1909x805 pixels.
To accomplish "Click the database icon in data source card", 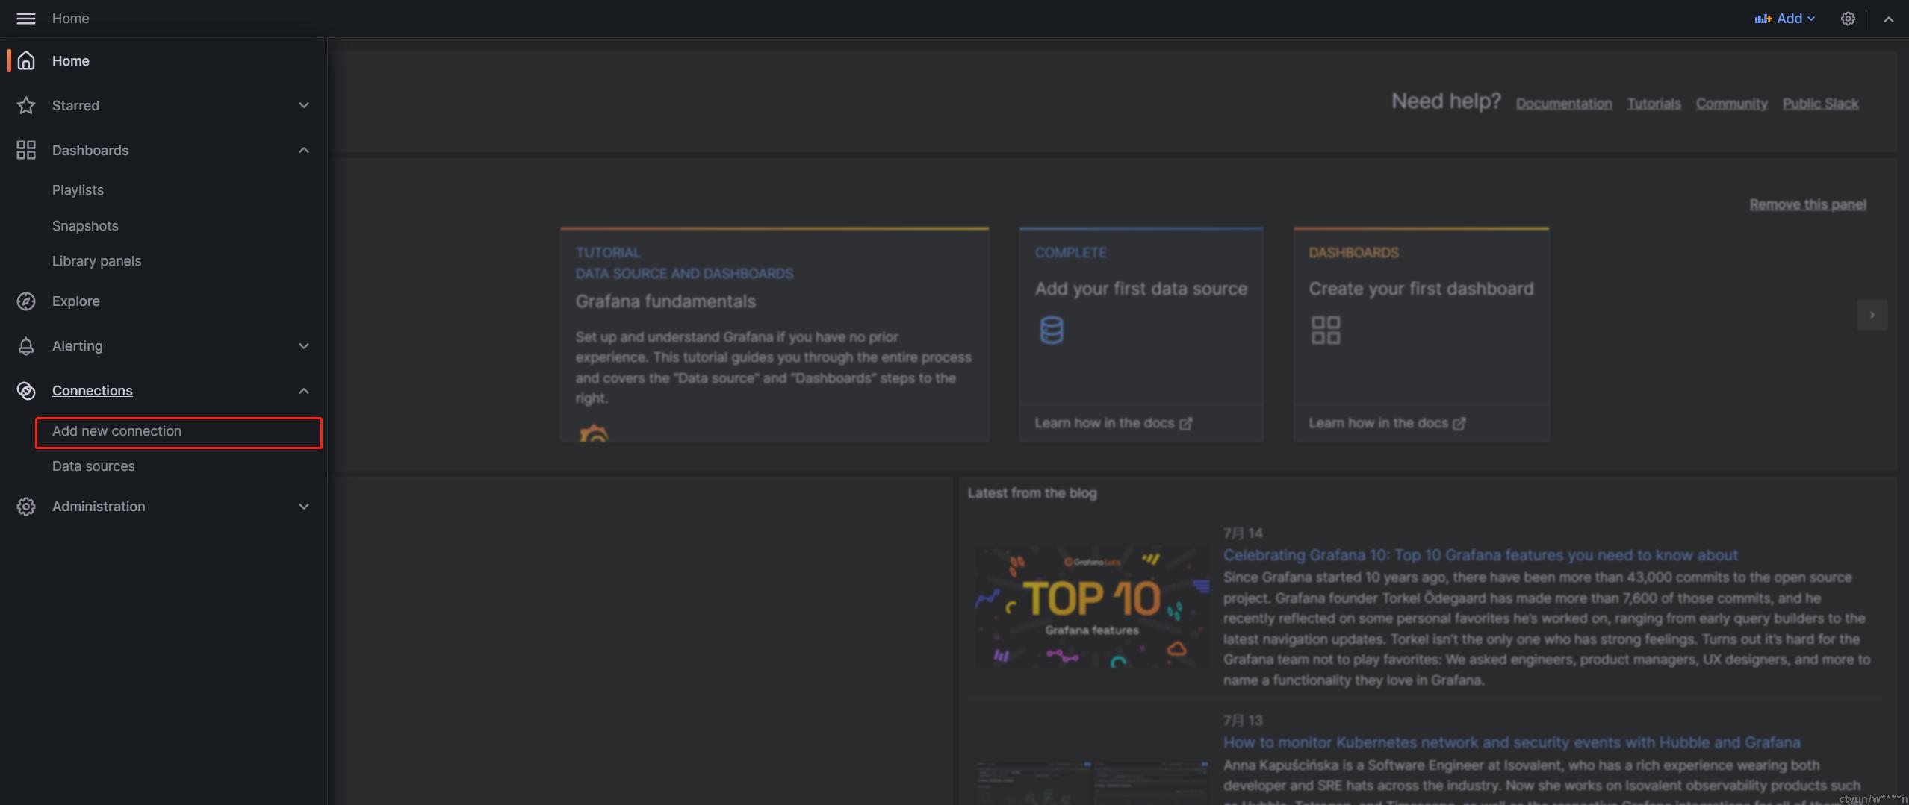I will coord(1052,330).
